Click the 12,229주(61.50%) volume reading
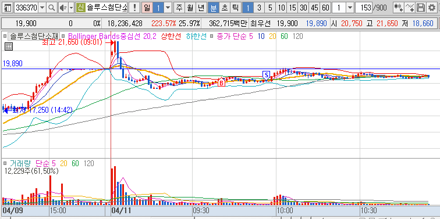Screen dimensions: 440x219 tap(31, 171)
